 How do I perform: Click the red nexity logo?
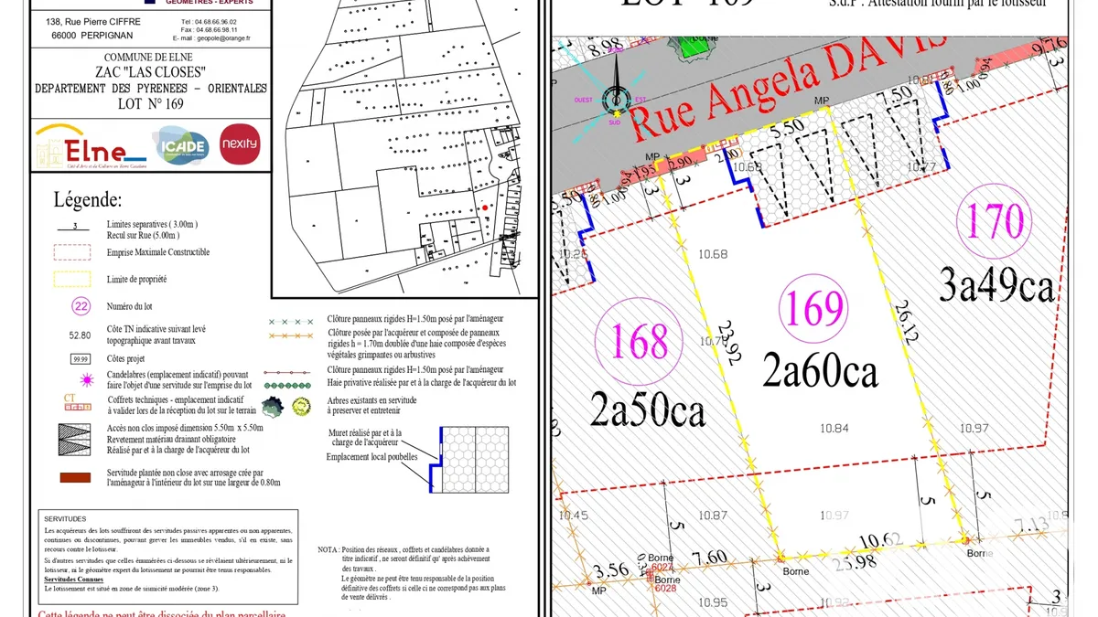pyautogui.click(x=240, y=144)
